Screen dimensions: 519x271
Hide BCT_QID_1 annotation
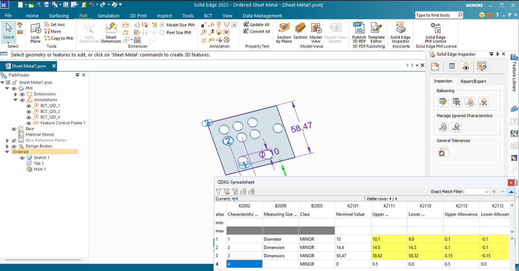point(29,106)
